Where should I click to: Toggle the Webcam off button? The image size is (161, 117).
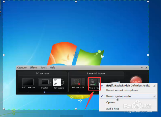(x=76, y=82)
